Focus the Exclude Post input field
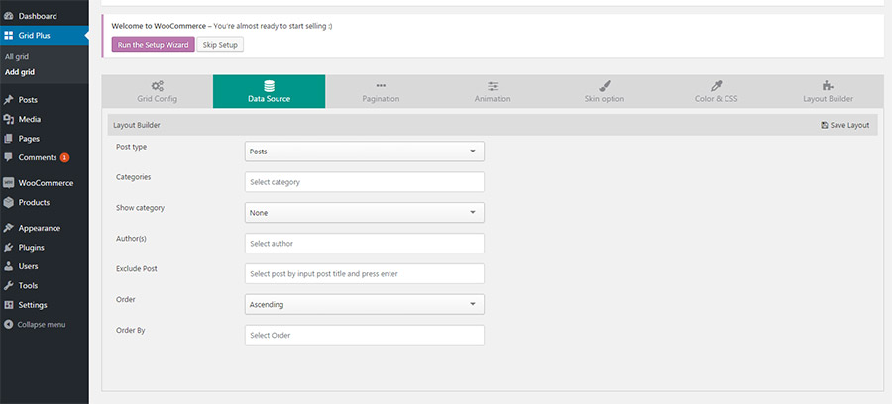892x404 pixels. tap(364, 273)
